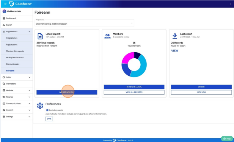Click the VIEW link under Ready for export
Viewport: 234px width, 142px height.
point(174,51)
